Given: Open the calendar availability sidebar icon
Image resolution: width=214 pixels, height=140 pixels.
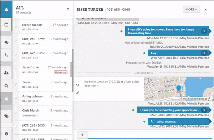Looking at the screenshot, I should [6, 25].
